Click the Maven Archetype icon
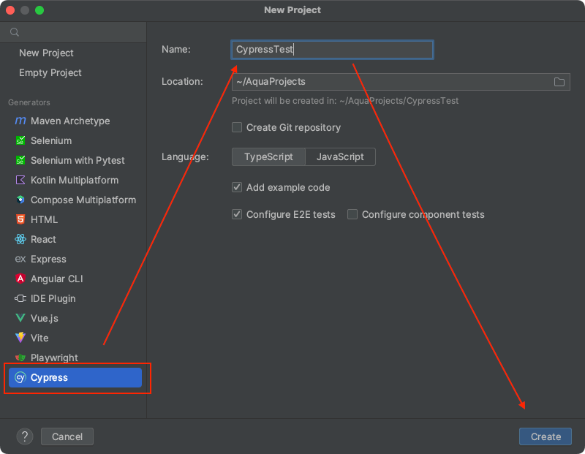Image resolution: width=585 pixels, height=454 pixels. click(20, 121)
